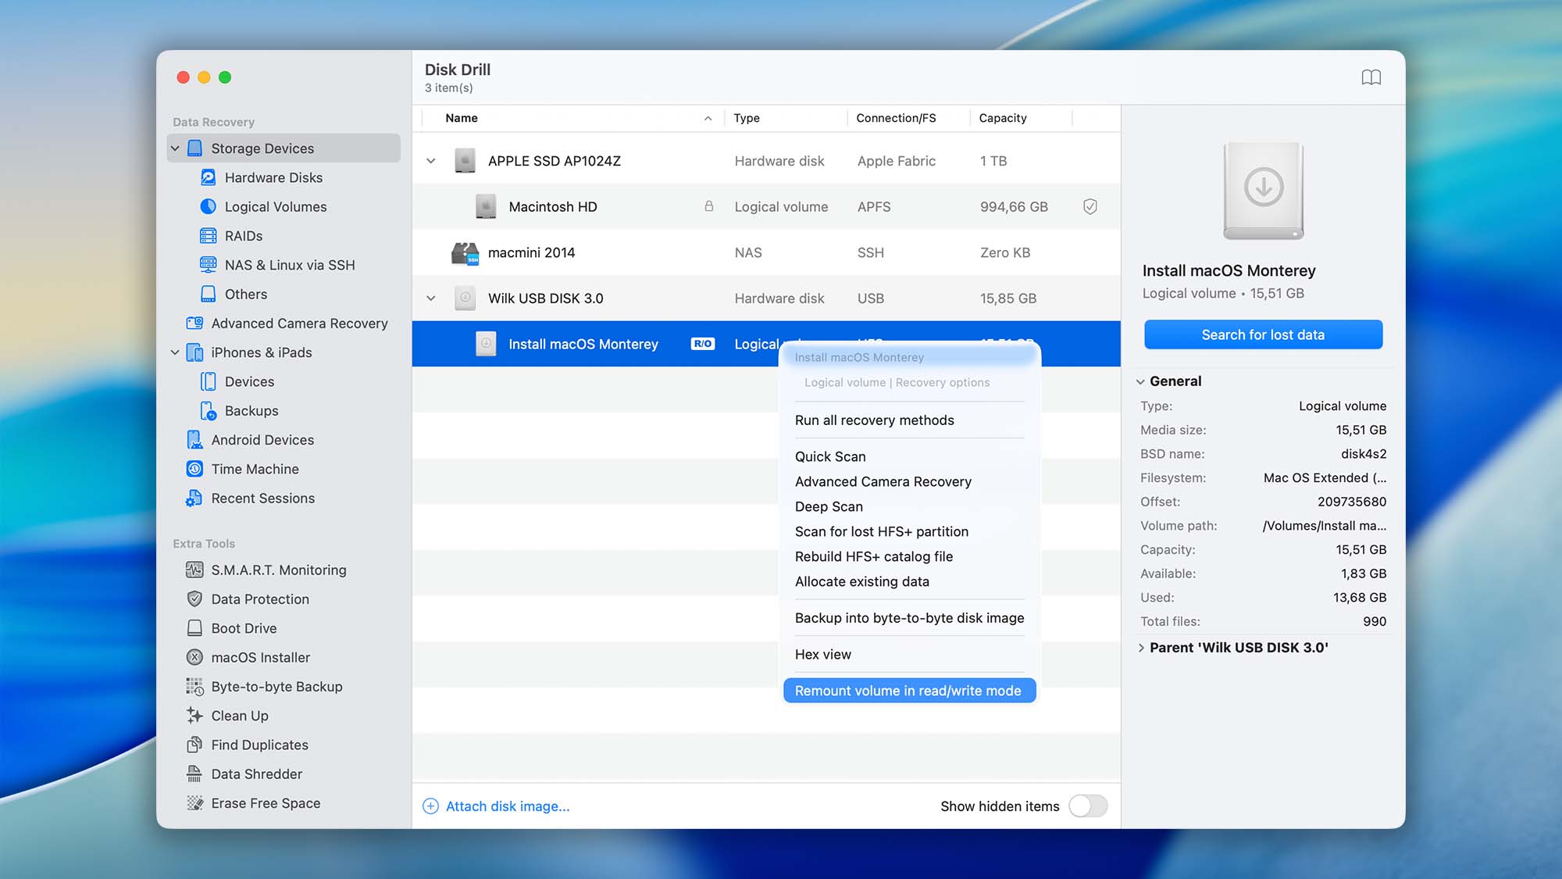Image resolution: width=1562 pixels, height=879 pixels.
Task: Click the Time Machine icon
Action: pos(194,469)
